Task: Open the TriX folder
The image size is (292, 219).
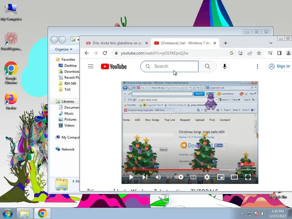Action: 64,89
